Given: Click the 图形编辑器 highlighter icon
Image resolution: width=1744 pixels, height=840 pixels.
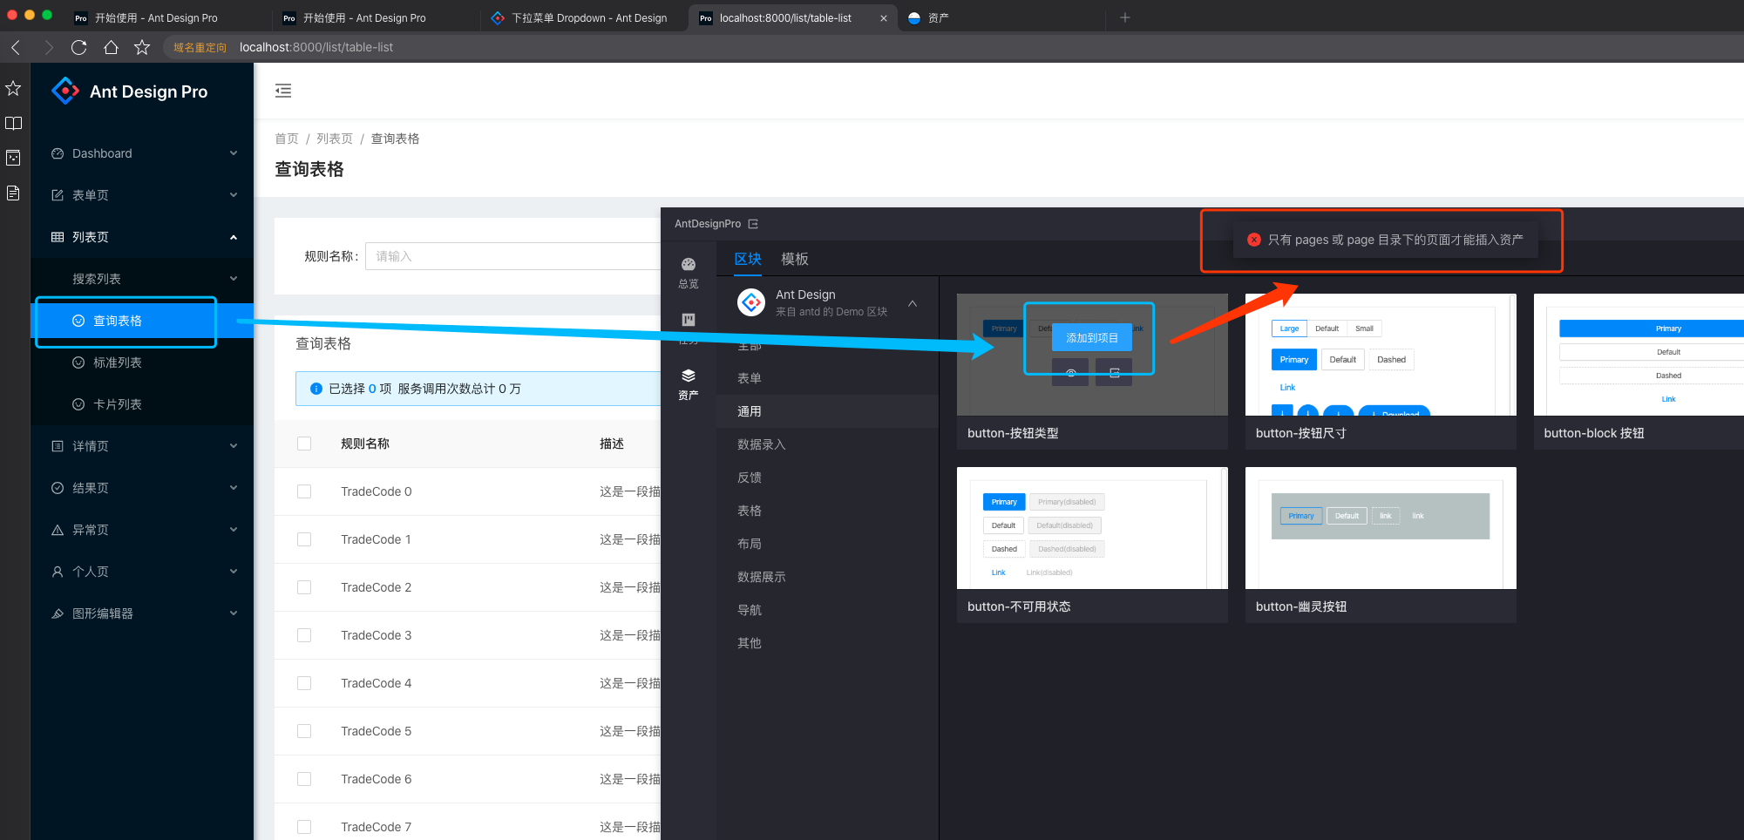Looking at the screenshot, I should point(58,613).
